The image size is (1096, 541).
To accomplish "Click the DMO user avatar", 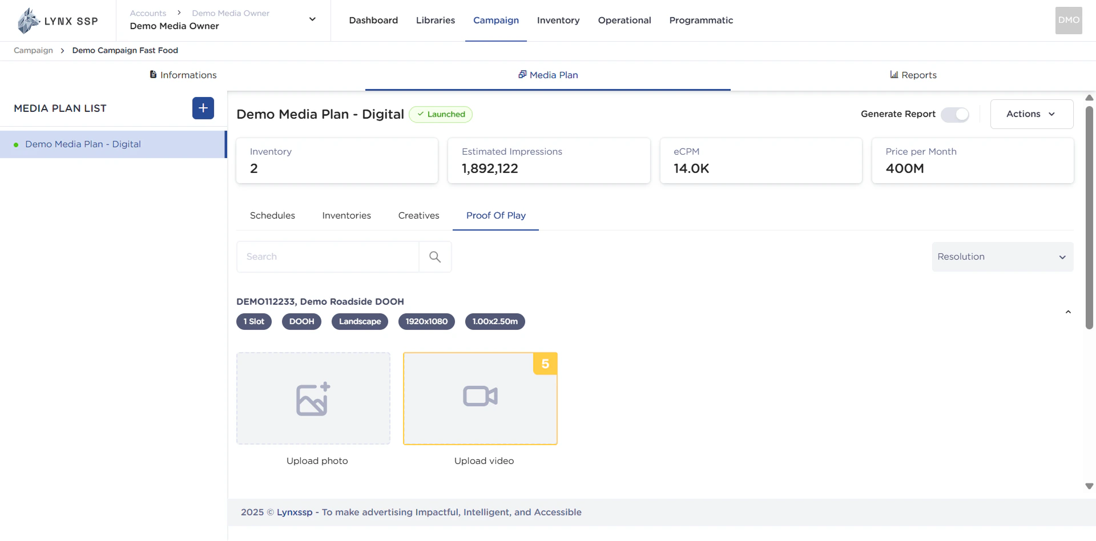I will click(x=1068, y=21).
